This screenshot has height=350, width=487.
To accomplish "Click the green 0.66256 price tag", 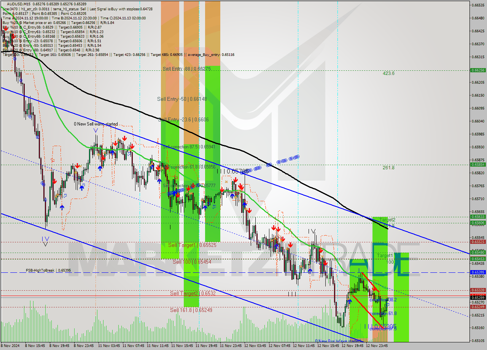I will [477, 70].
